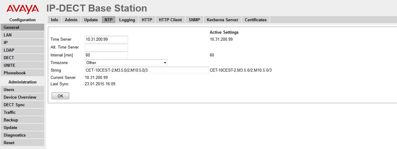This screenshot has height=149, width=397.
Task: Select LDAP in the sidebar
Action: coord(22,50)
